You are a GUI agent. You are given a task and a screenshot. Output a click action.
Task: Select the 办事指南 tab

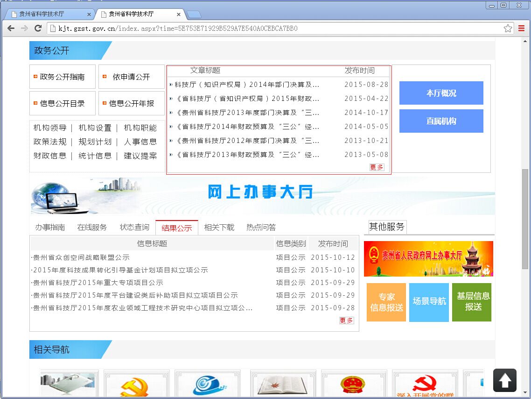coord(50,228)
